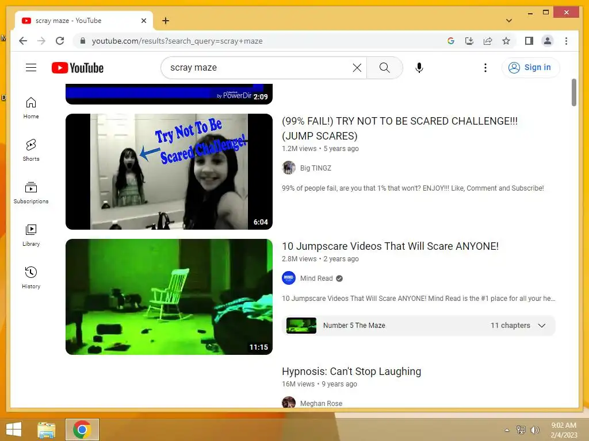Screen dimensions: 589x441
Task: Toggle the Chrome side panel
Action: (x=529, y=41)
